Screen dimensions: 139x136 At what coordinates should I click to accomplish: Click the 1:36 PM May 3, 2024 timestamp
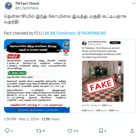point(21,119)
